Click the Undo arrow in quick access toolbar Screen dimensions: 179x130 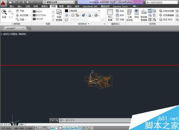click(32, 2)
